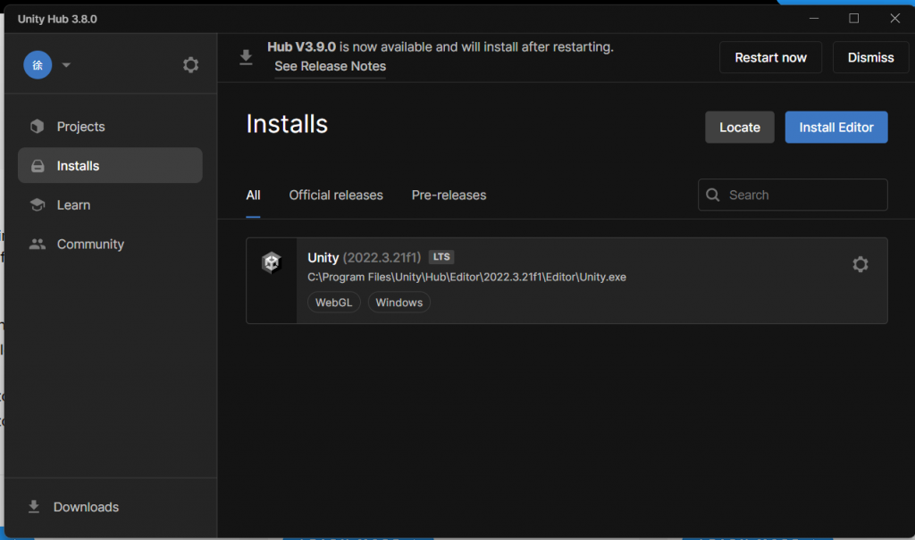The image size is (915, 540).
Task: Click the search magnifier icon
Action: coord(712,195)
